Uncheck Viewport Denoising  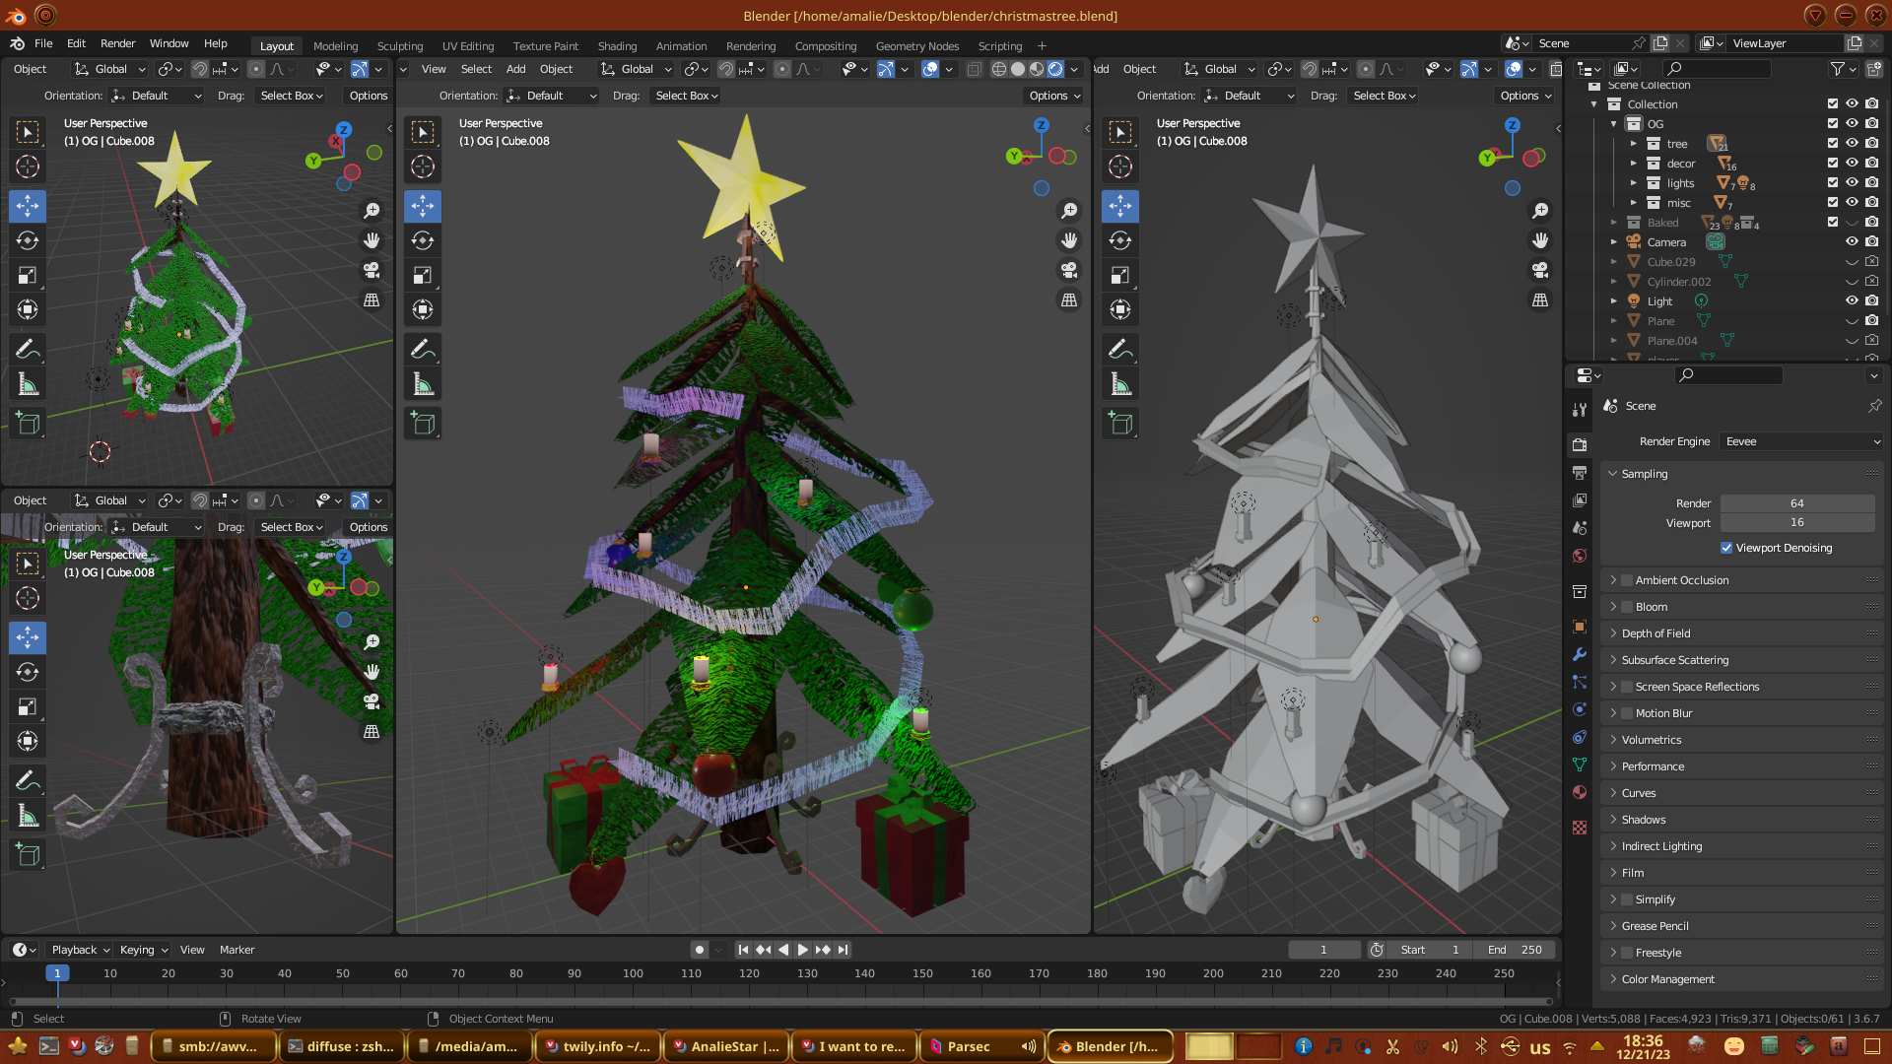1726,548
